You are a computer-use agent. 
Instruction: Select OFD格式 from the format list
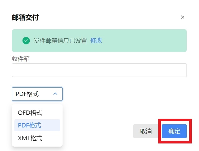tap(30, 113)
